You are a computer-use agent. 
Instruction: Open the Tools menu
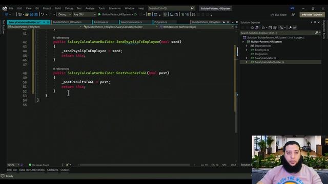[101, 8]
